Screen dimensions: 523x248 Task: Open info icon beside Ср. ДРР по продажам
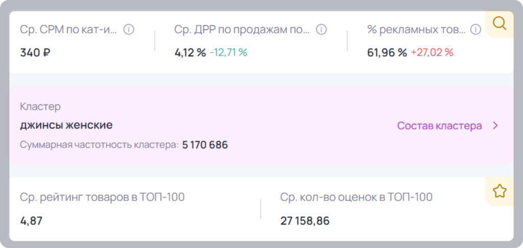coord(321,30)
